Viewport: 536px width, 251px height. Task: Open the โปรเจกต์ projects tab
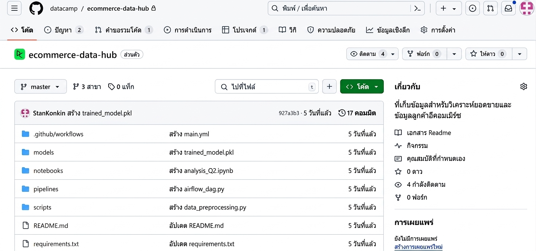pos(245,30)
